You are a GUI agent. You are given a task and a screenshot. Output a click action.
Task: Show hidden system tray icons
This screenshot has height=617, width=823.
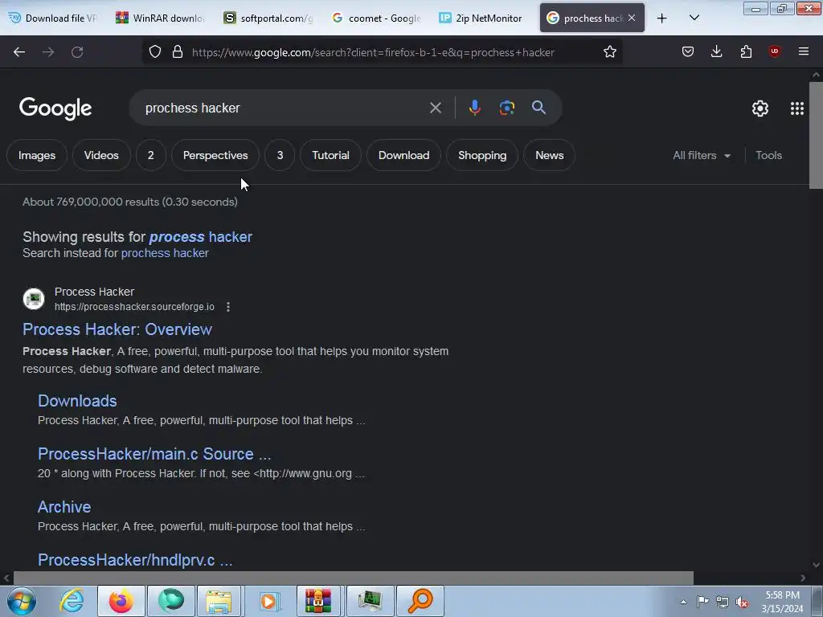click(x=683, y=602)
